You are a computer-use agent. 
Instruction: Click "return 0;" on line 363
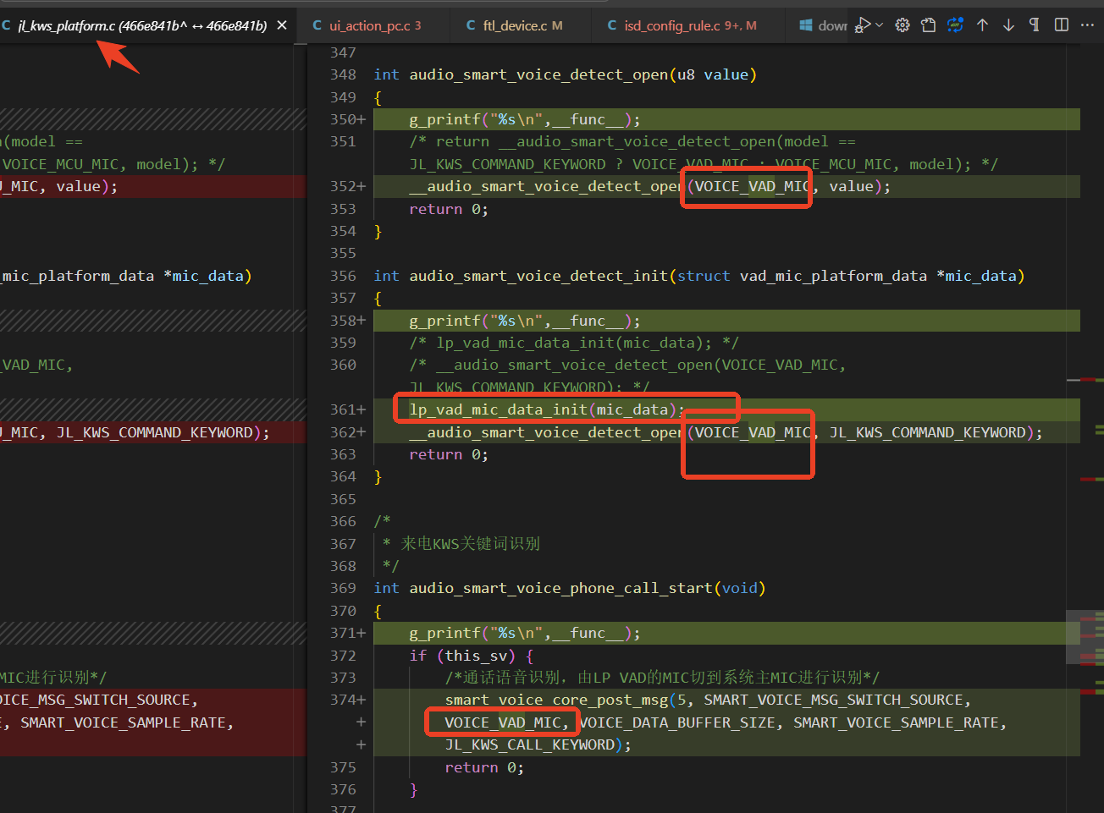tap(449, 454)
